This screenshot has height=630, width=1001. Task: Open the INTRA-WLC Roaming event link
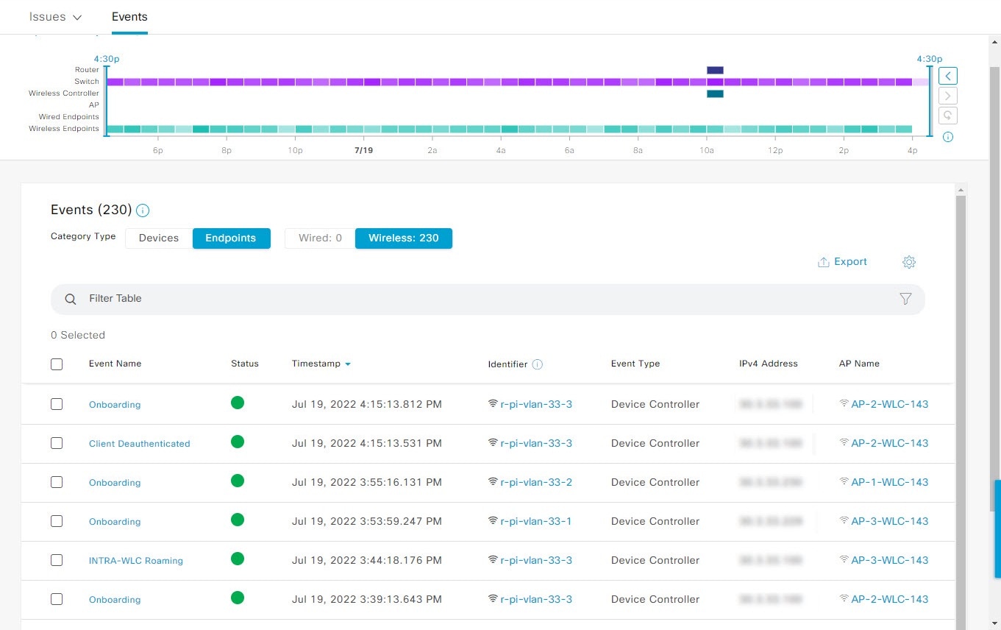pos(136,561)
